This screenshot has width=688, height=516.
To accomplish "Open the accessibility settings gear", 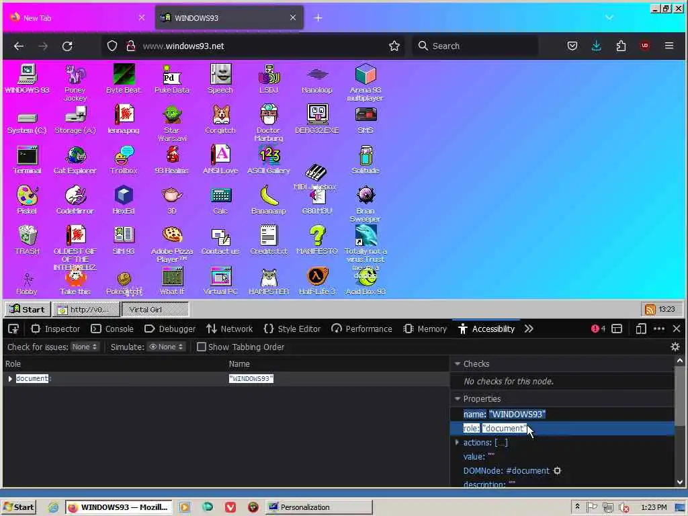I will click(675, 347).
